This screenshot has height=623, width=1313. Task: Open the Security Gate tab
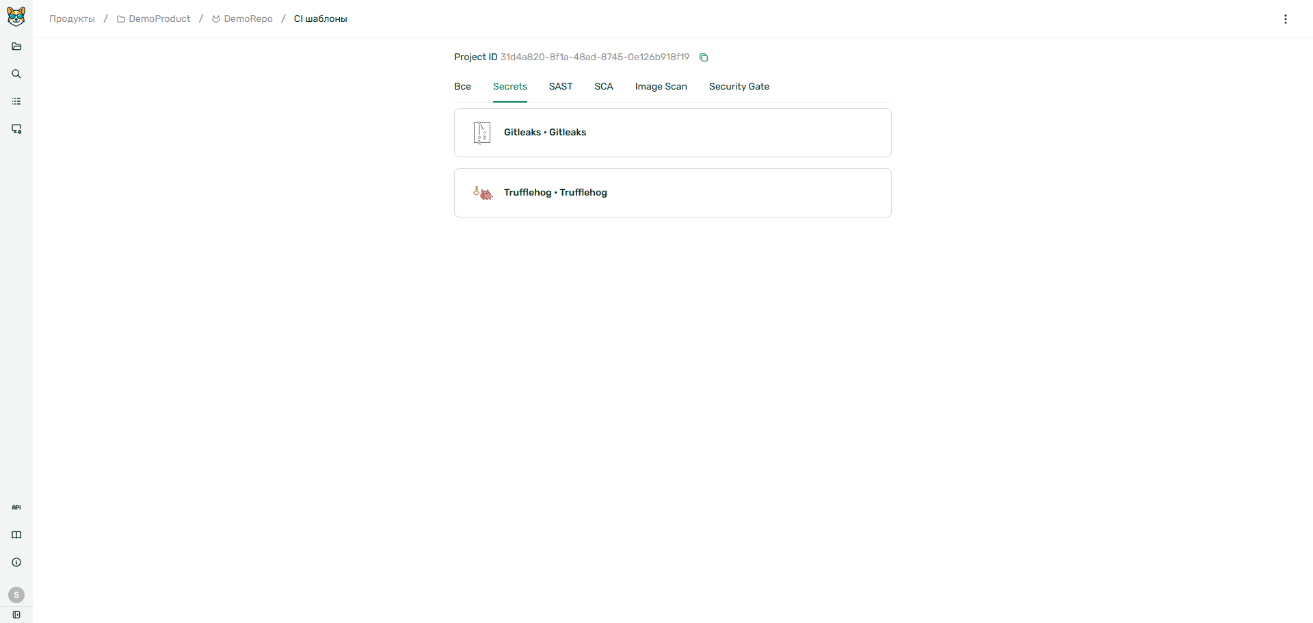coord(739,87)
